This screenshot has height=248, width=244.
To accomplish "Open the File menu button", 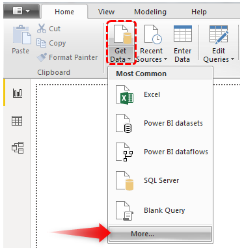I will 21,11.
